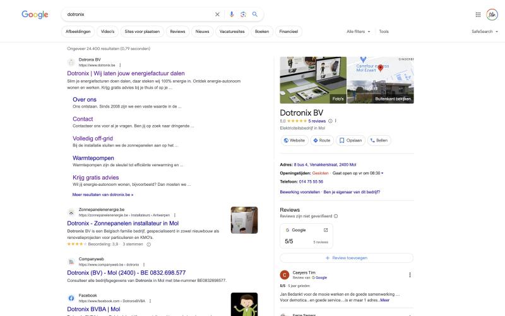Screen dimensions: 505x316
Task: Click the magnifier search button
Action: pos(255,14)
